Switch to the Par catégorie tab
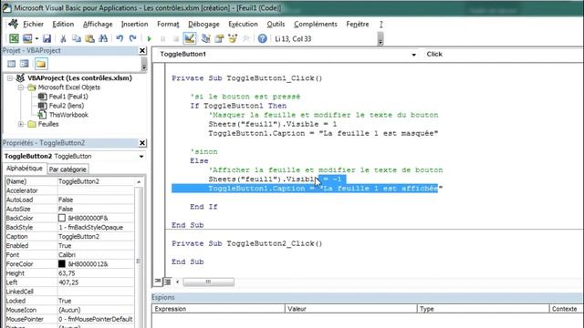The width and height of the screenshot is (584, 328). [68, 169]
